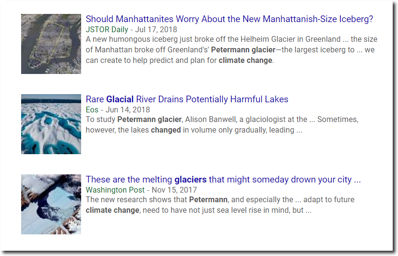This screenshot has width=398, height=256.
Task: Click the 'new research shows that Petermann' snippet
Action: tap(157, 200)
